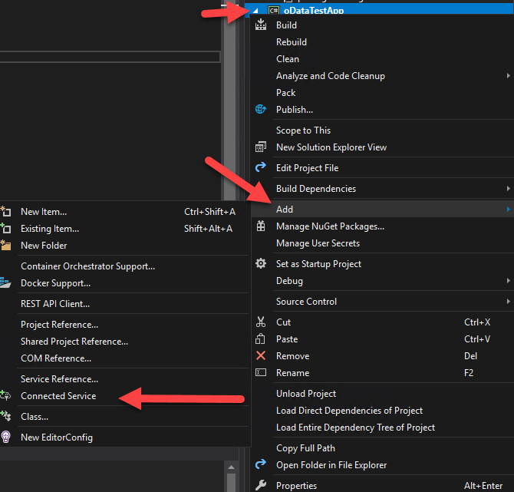Viewport: 514px width, 492px height.
Task: Click Open Folder in File Explorer
Action: pyautogui.click(x=331, y=465)
